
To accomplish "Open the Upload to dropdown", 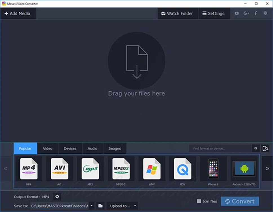I will pos(122,206).
